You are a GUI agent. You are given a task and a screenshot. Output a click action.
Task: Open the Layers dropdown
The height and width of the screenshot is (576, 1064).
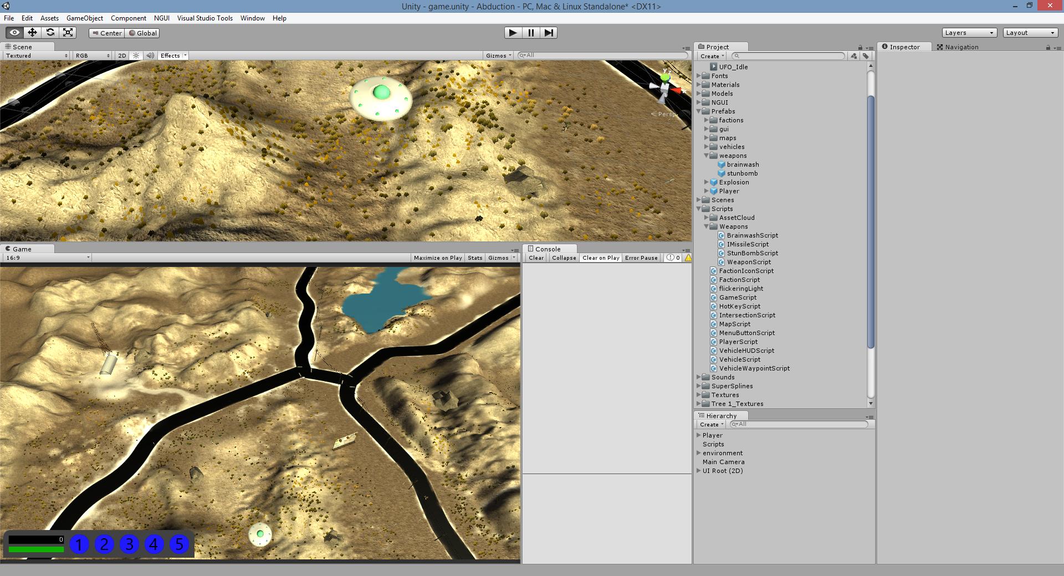[x=969, y=33]
